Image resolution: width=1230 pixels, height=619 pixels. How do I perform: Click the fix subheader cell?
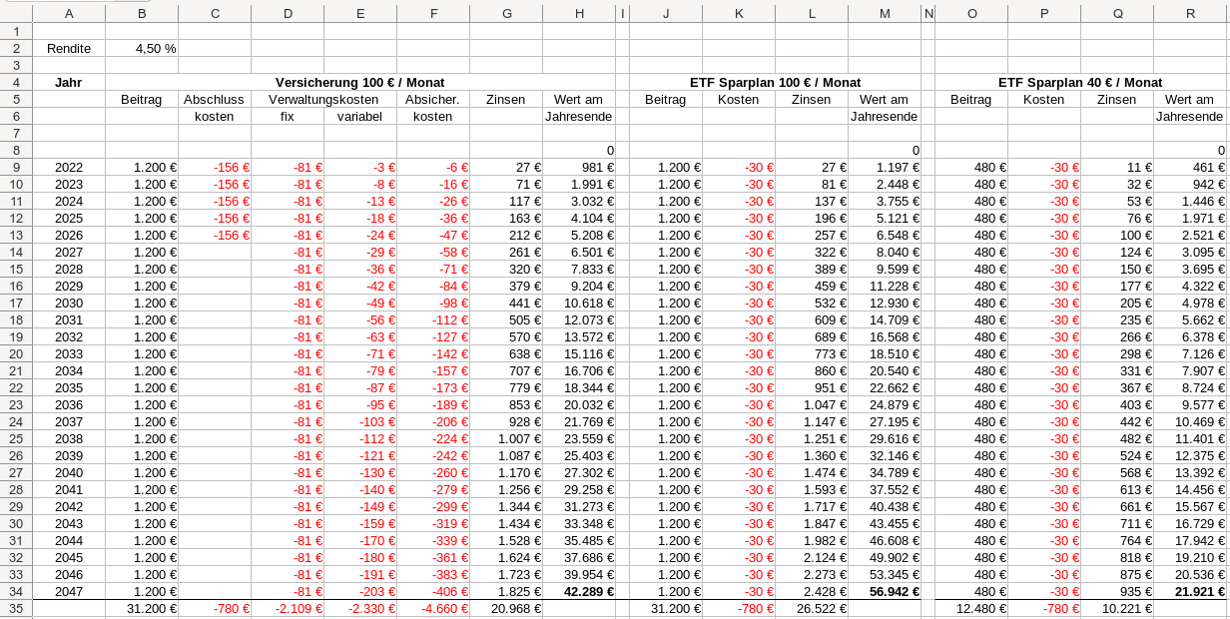point(288,116)
